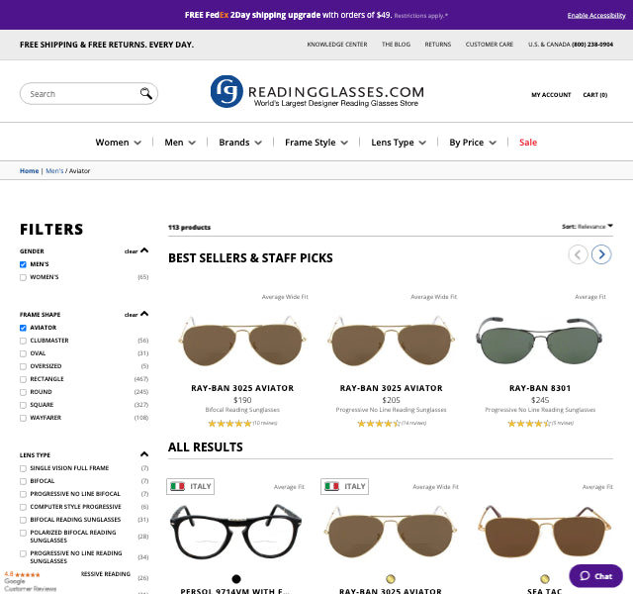This screenshot has height=594, width=633.
Task: Open the Chat widget
Action: pos(595,576)
